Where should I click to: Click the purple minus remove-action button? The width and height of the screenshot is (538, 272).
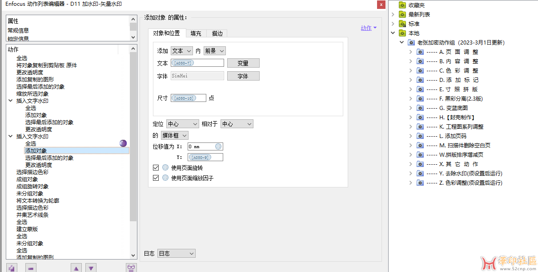(31, 268)
